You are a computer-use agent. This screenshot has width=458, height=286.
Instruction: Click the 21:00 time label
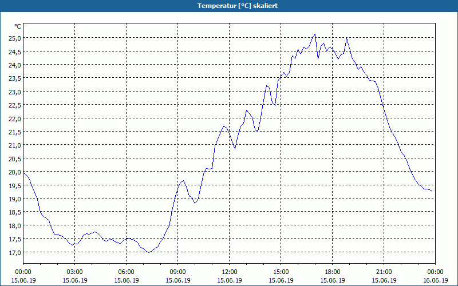point(384,272)
